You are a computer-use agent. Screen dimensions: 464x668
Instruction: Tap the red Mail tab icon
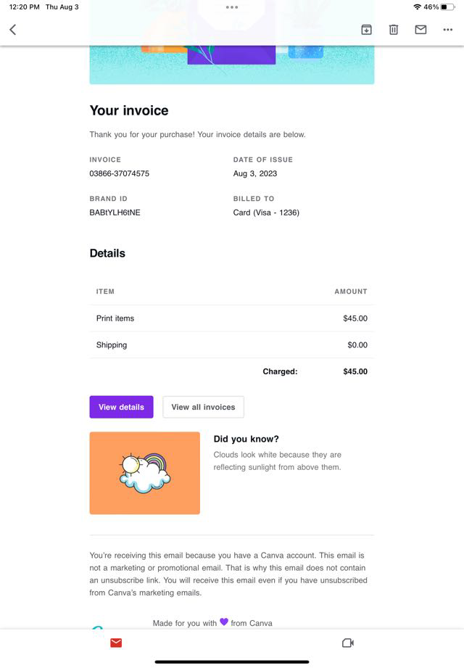(116, 643)
